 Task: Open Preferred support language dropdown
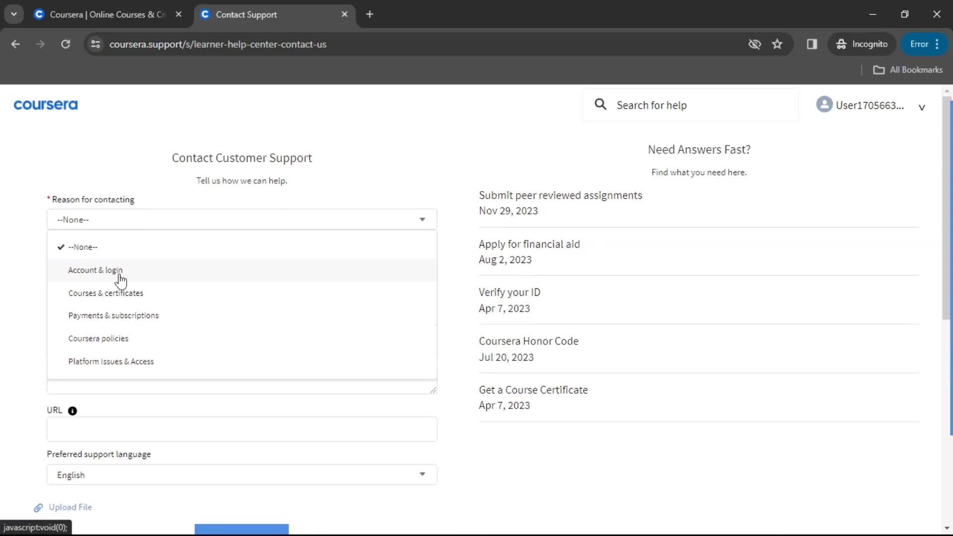click(242, 475)
